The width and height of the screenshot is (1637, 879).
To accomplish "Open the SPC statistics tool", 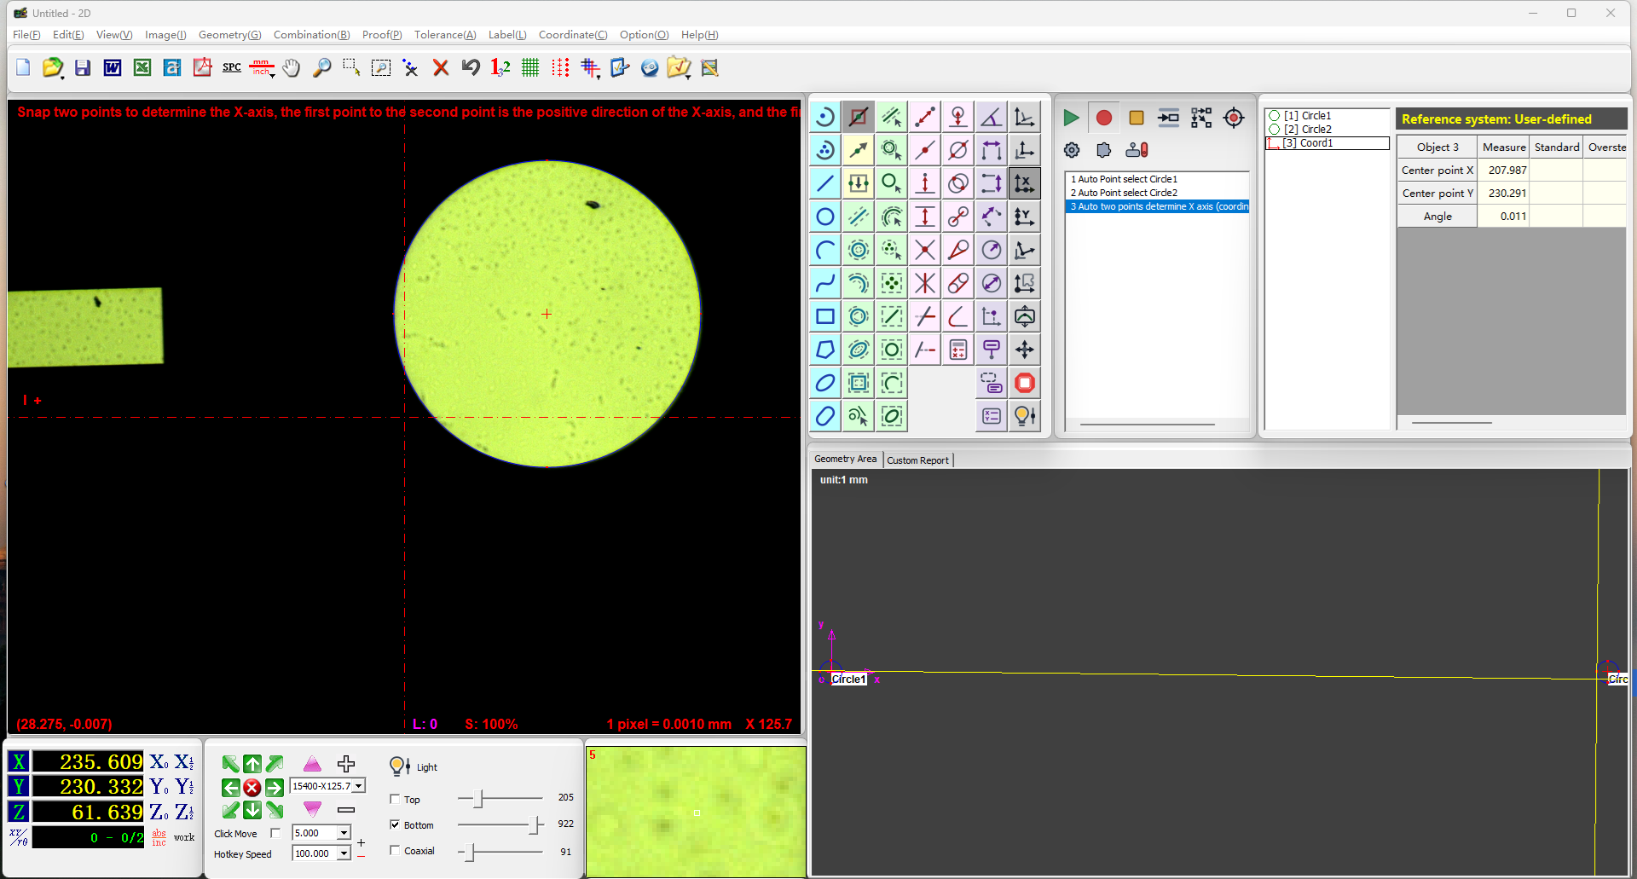I will click(x=232, y=67).
